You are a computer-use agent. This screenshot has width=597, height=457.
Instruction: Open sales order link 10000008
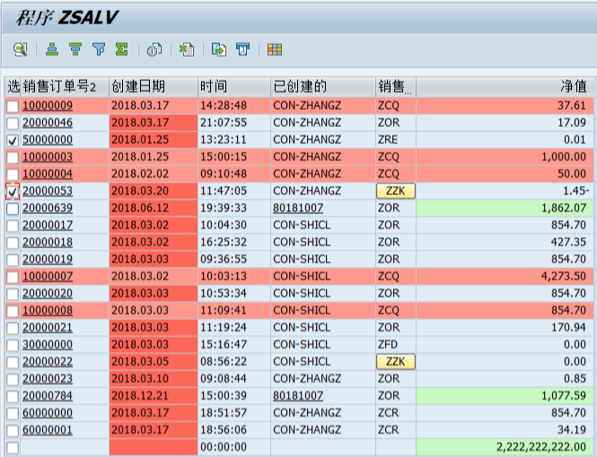click(48, 311)
